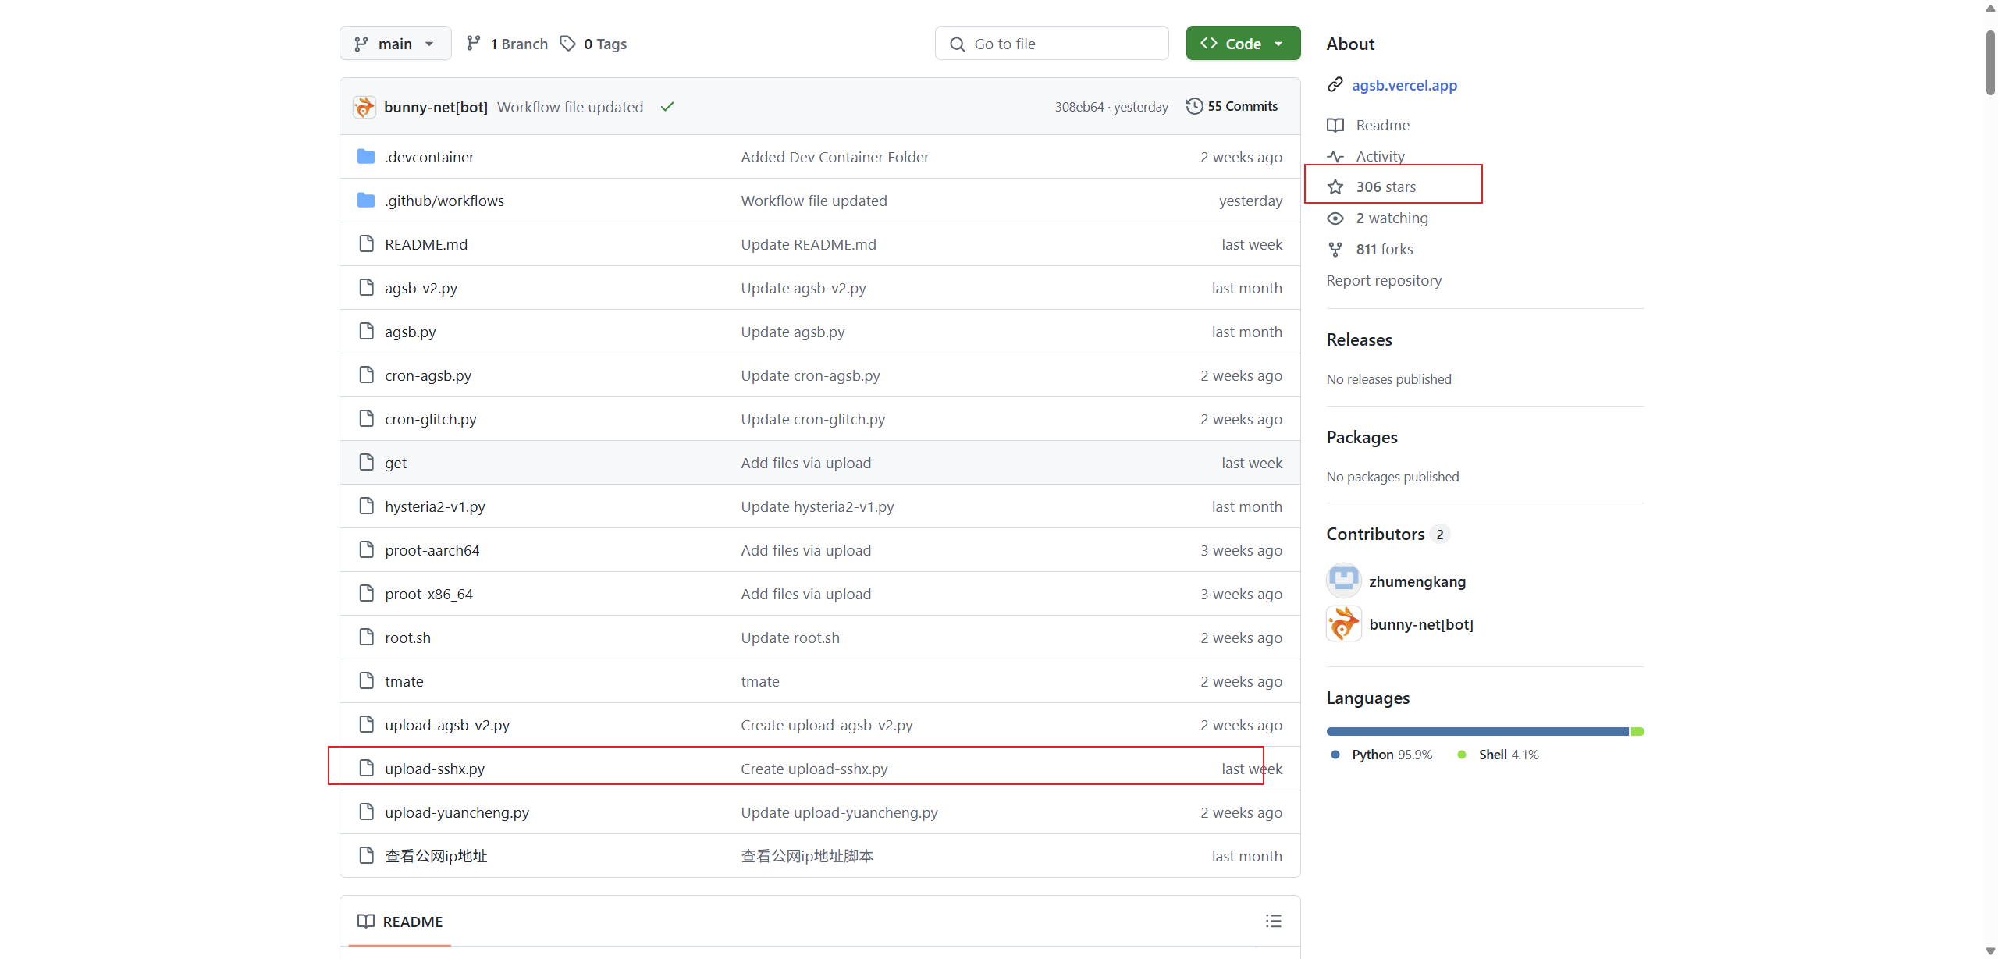Open the tmate file

(x=404, y=681)
